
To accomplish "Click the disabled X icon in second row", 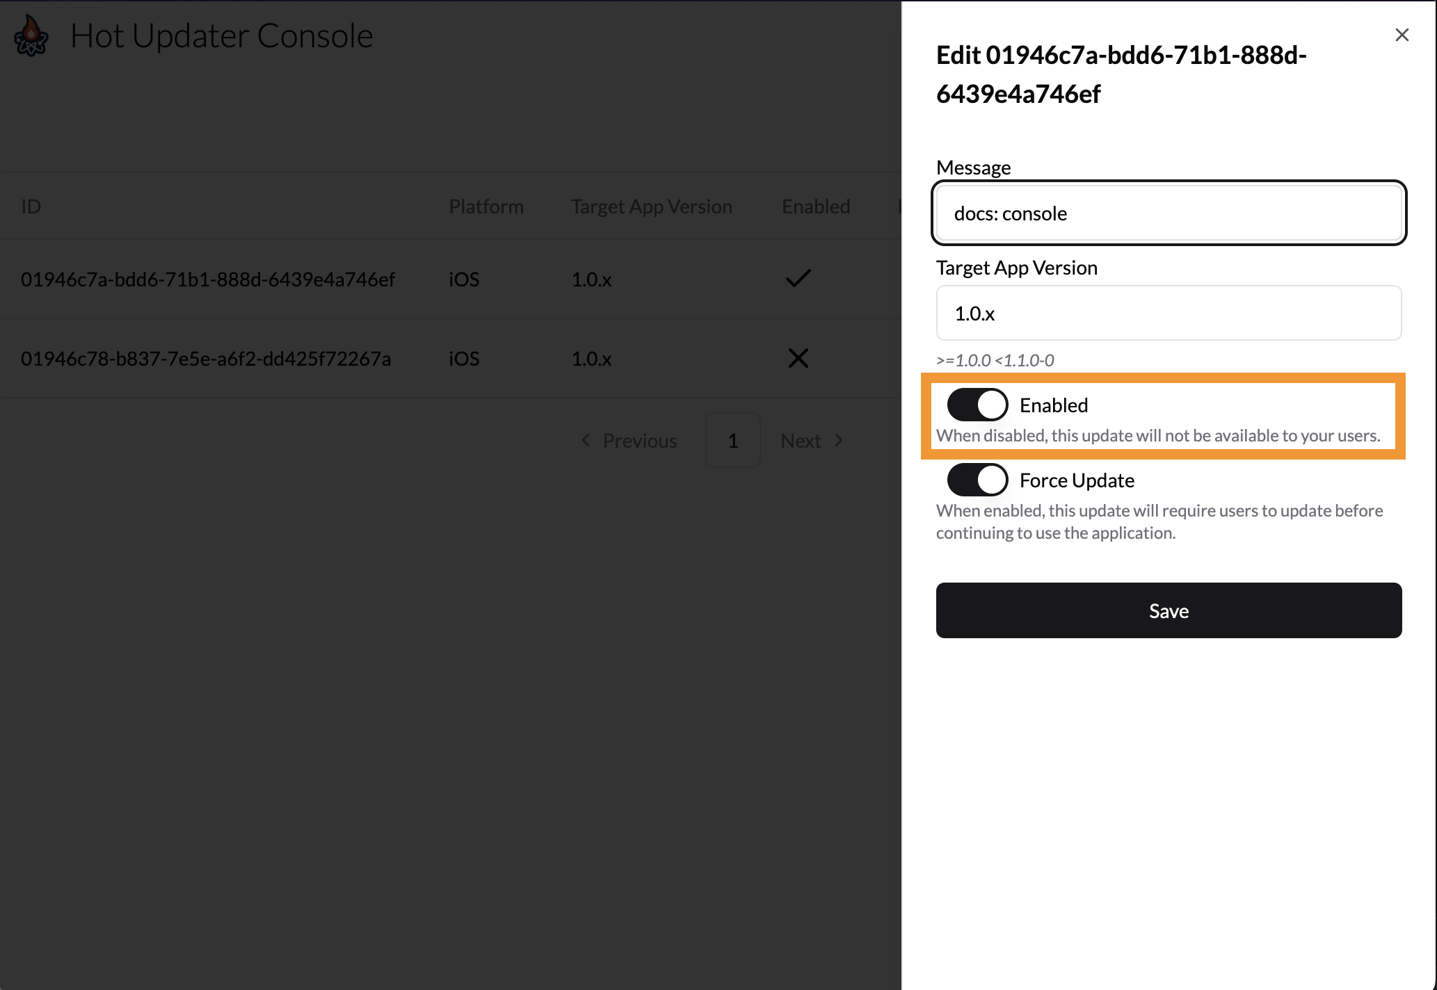I will point(798,358).
